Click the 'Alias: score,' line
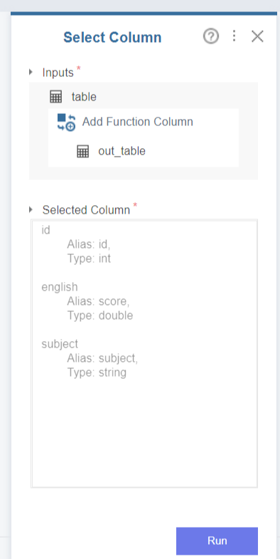280x559 pixels. (x=99, y=302)
